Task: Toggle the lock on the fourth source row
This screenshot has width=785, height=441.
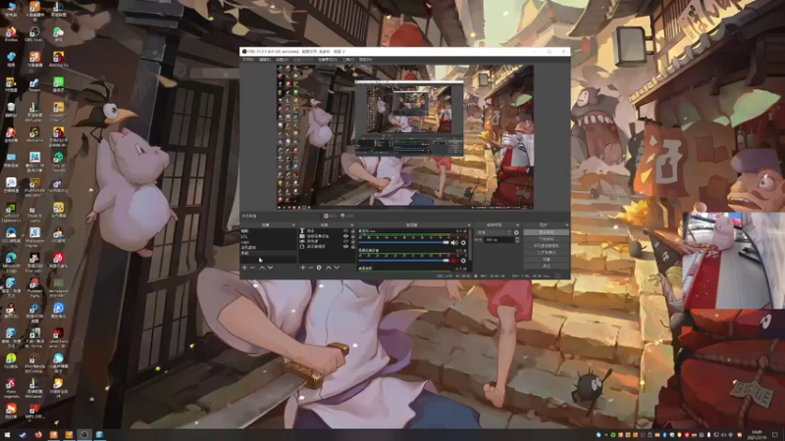Action: click(x=353, y=247)
